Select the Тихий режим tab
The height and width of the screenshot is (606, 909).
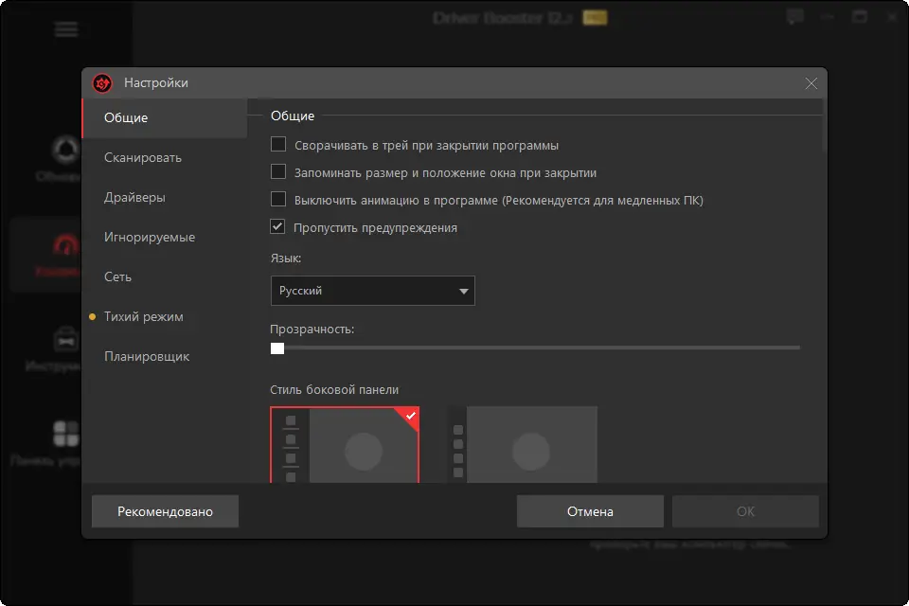pos(165,316)
